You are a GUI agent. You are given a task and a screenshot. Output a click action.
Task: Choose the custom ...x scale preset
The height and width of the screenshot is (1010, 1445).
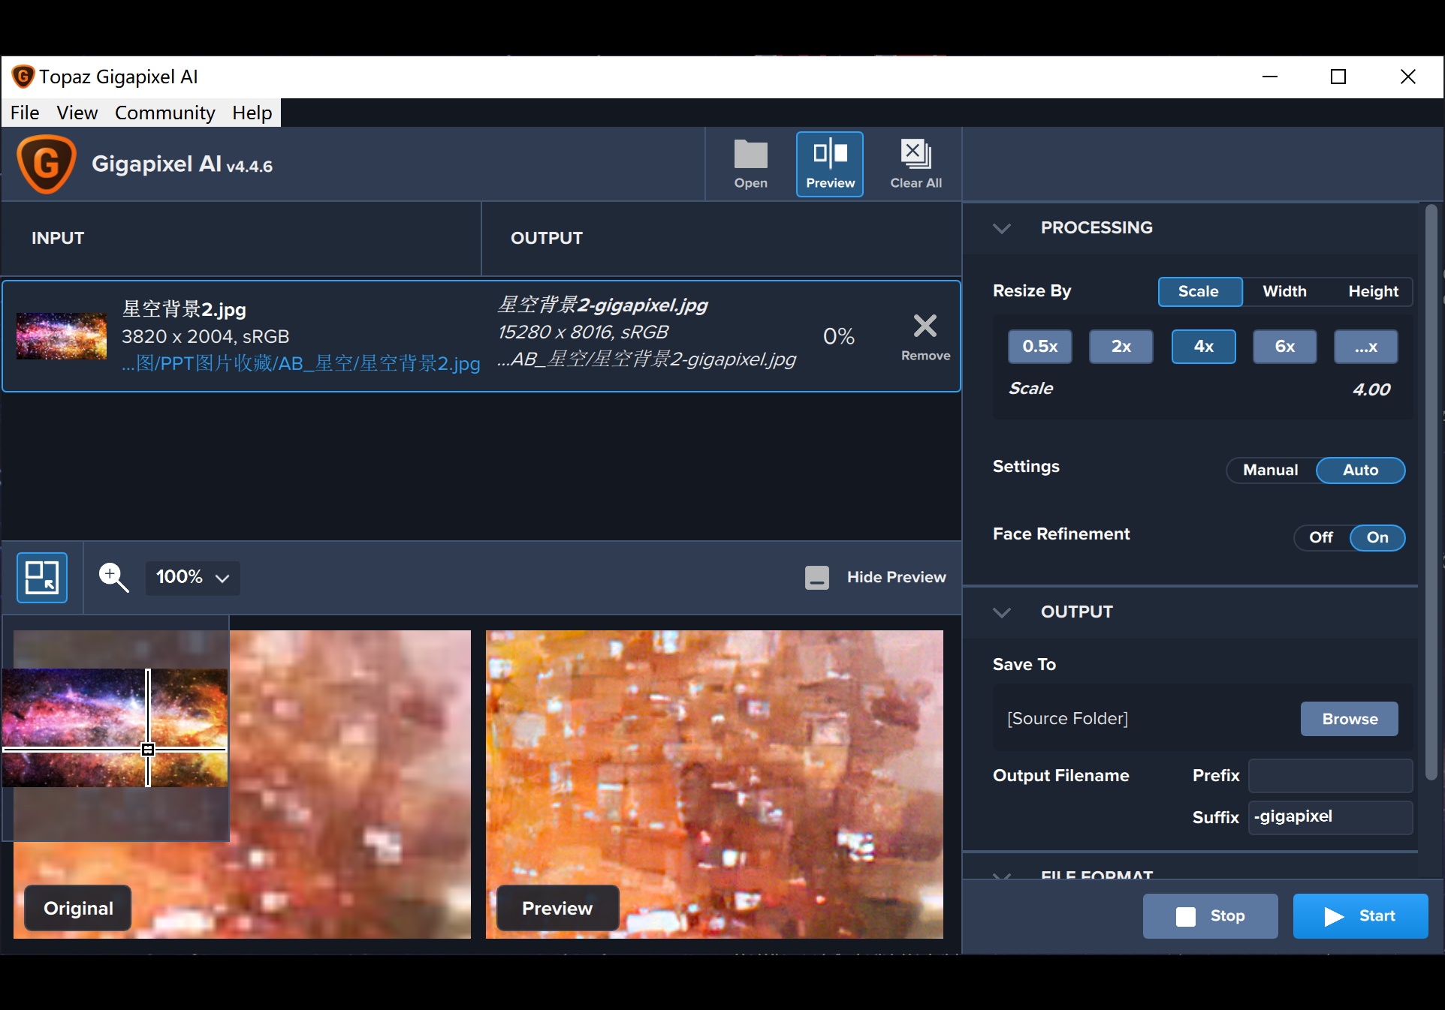[x=1366, y=347]
